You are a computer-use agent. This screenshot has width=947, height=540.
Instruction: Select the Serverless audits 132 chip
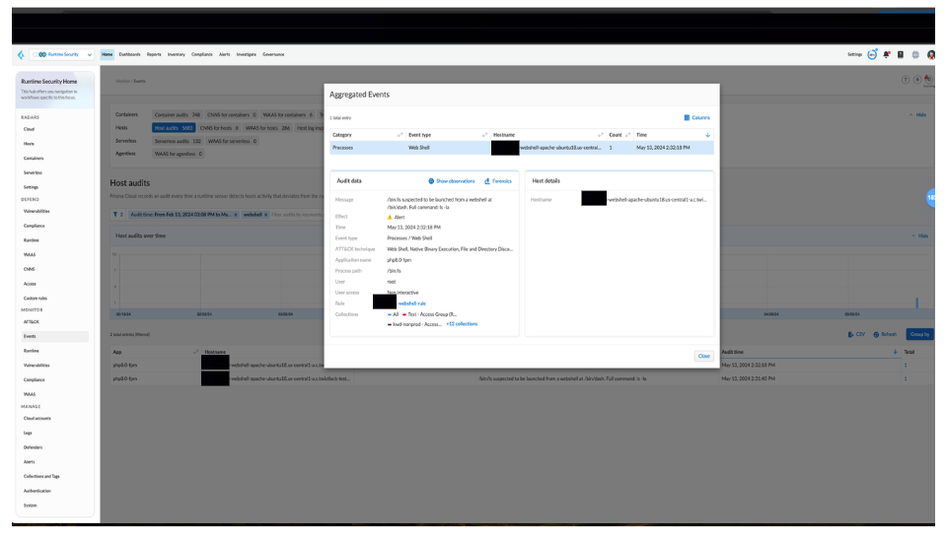coord(178,141)
